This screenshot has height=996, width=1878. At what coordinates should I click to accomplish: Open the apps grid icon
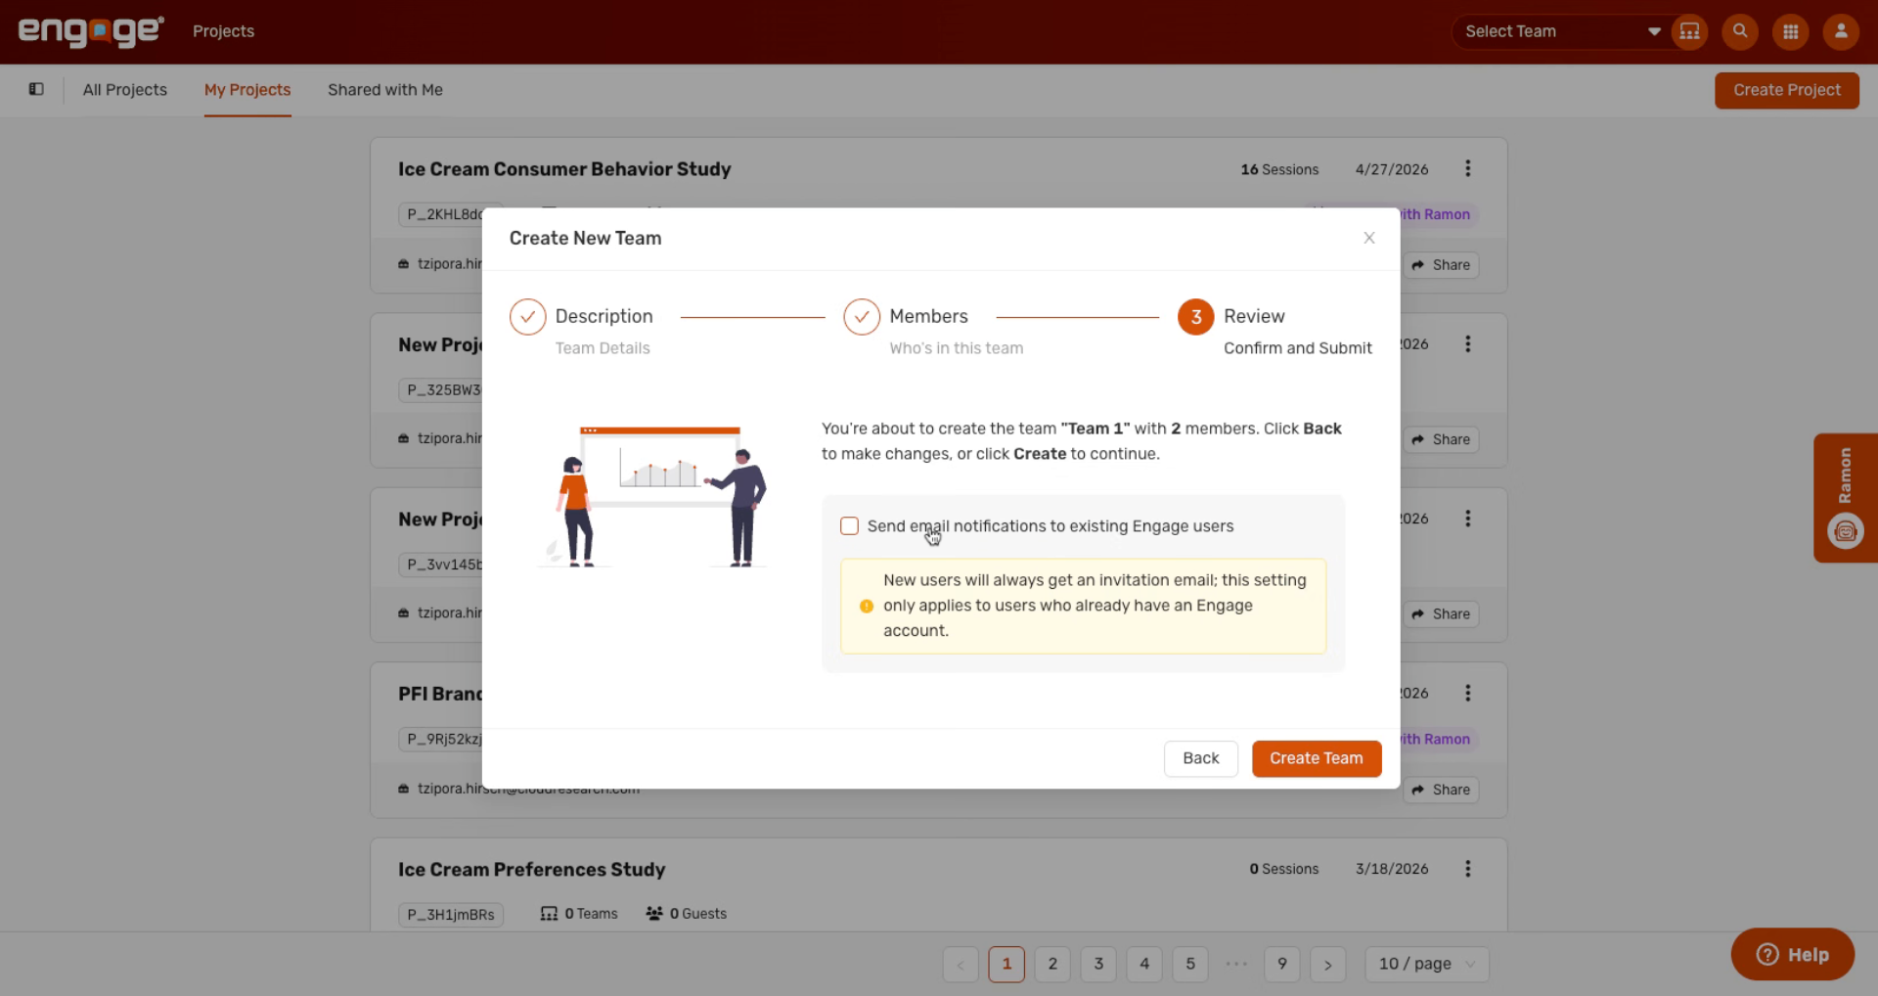point(1790,31)
